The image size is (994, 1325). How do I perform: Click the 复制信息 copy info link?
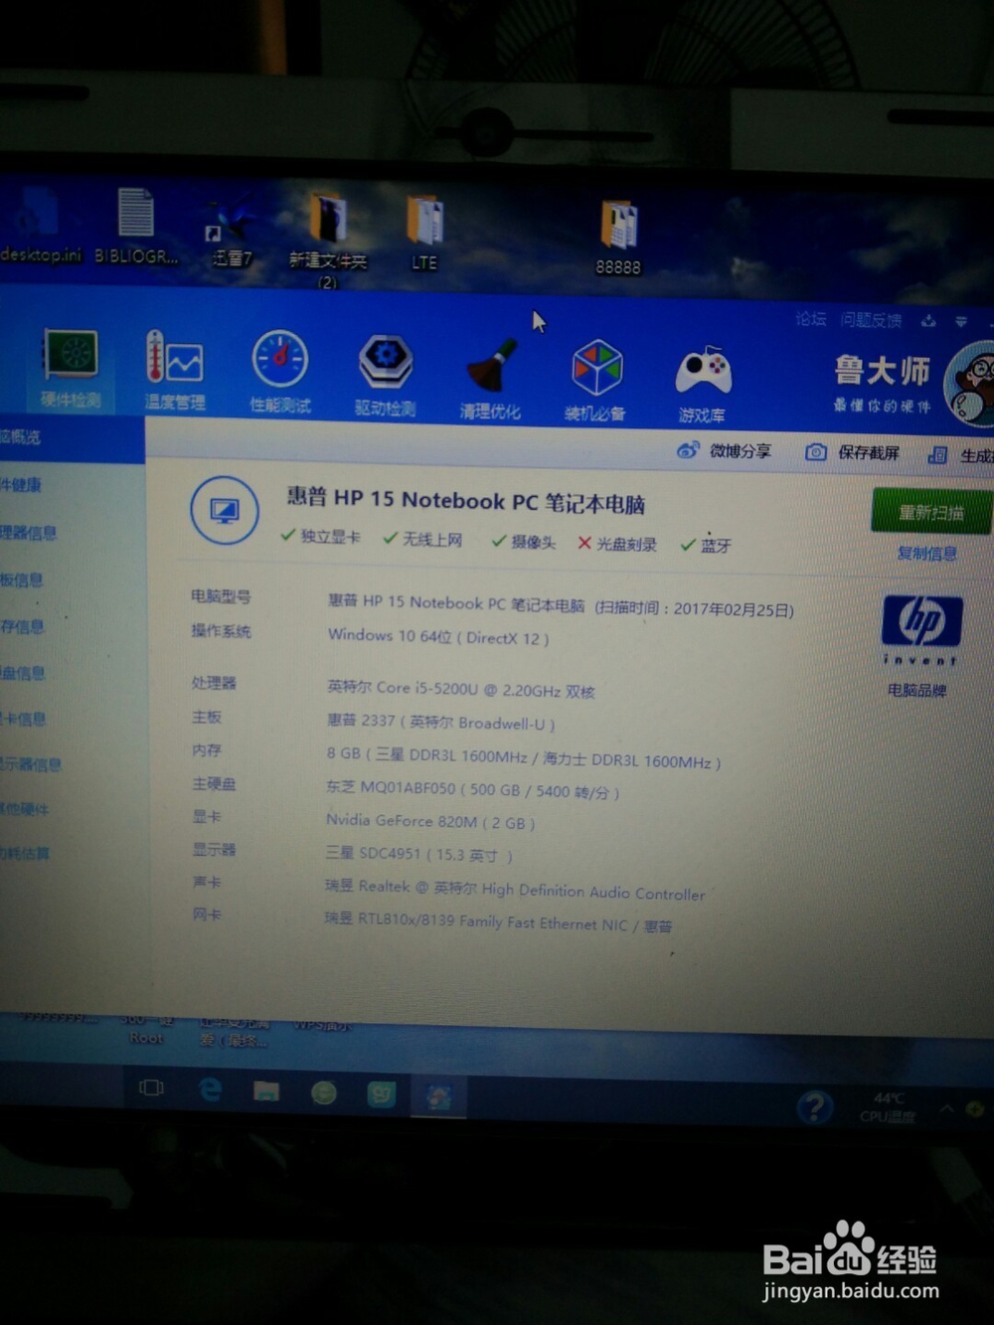click(x=926, y=553)
